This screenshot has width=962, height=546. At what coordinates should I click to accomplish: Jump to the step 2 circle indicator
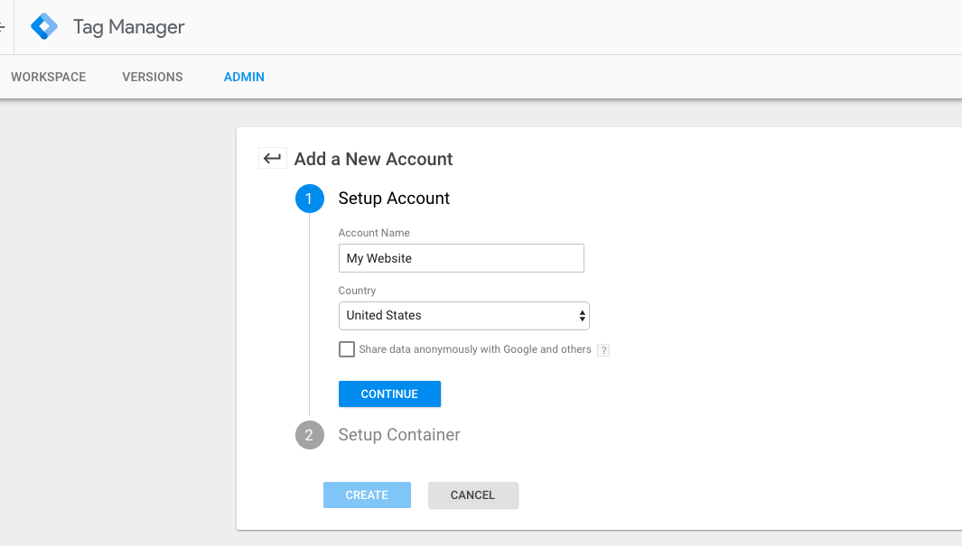point(309,435)
